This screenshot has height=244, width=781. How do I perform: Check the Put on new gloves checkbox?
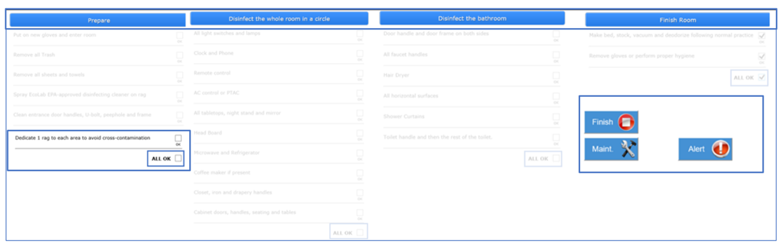click(x=180, y=35)
